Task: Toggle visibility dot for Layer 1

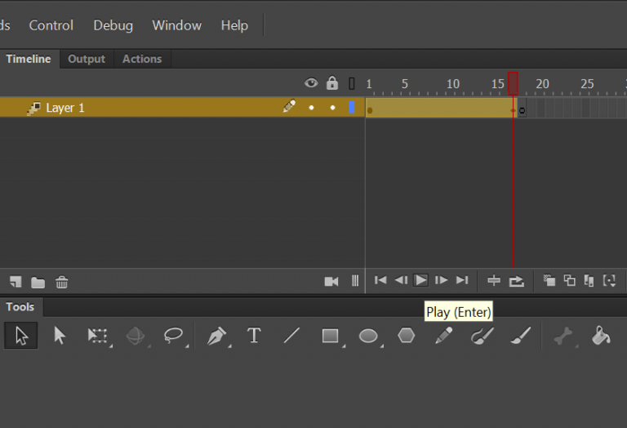Action: [x=311, y=108]
